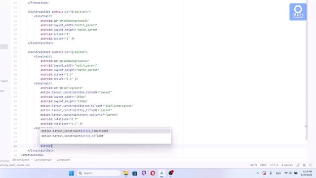This screenshot has height=178, width=316.
Task: Open the Wi-Fi network tray icon
Action: point(286,173)
